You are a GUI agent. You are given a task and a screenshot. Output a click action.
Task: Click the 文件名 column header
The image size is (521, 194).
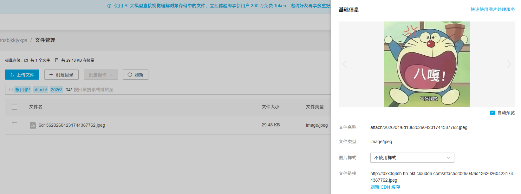click(x=36, y=107)
